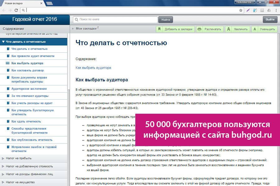Click the book icon beside Способы представления бухгалтерской отчетности
The height and width of the screenshot is (186, 280).
[8, 128]
